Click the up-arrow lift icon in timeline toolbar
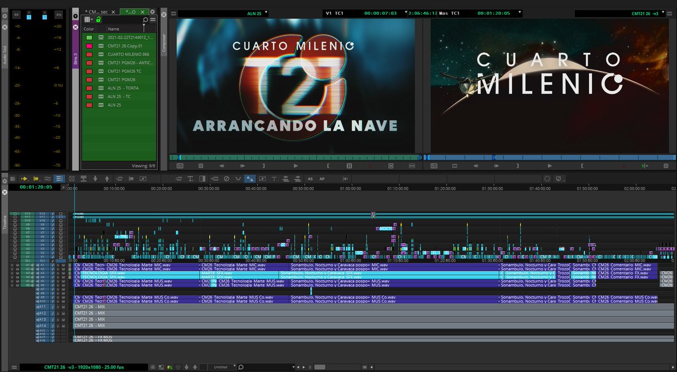This screenshot has width=677, height=372. click(107, 179)
